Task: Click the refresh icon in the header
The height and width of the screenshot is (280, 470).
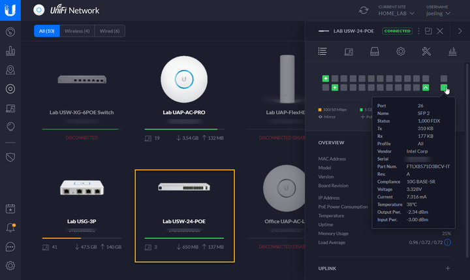Action: point(364,10)
